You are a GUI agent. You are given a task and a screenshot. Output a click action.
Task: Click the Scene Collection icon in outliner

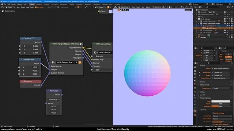(x=197, y=10)
